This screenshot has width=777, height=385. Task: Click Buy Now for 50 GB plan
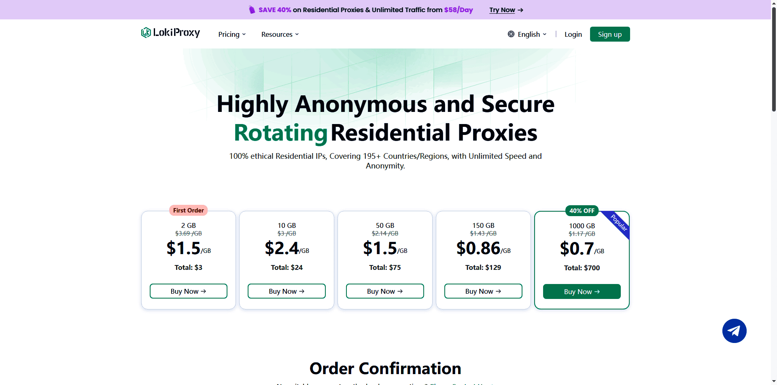[385, 291]
